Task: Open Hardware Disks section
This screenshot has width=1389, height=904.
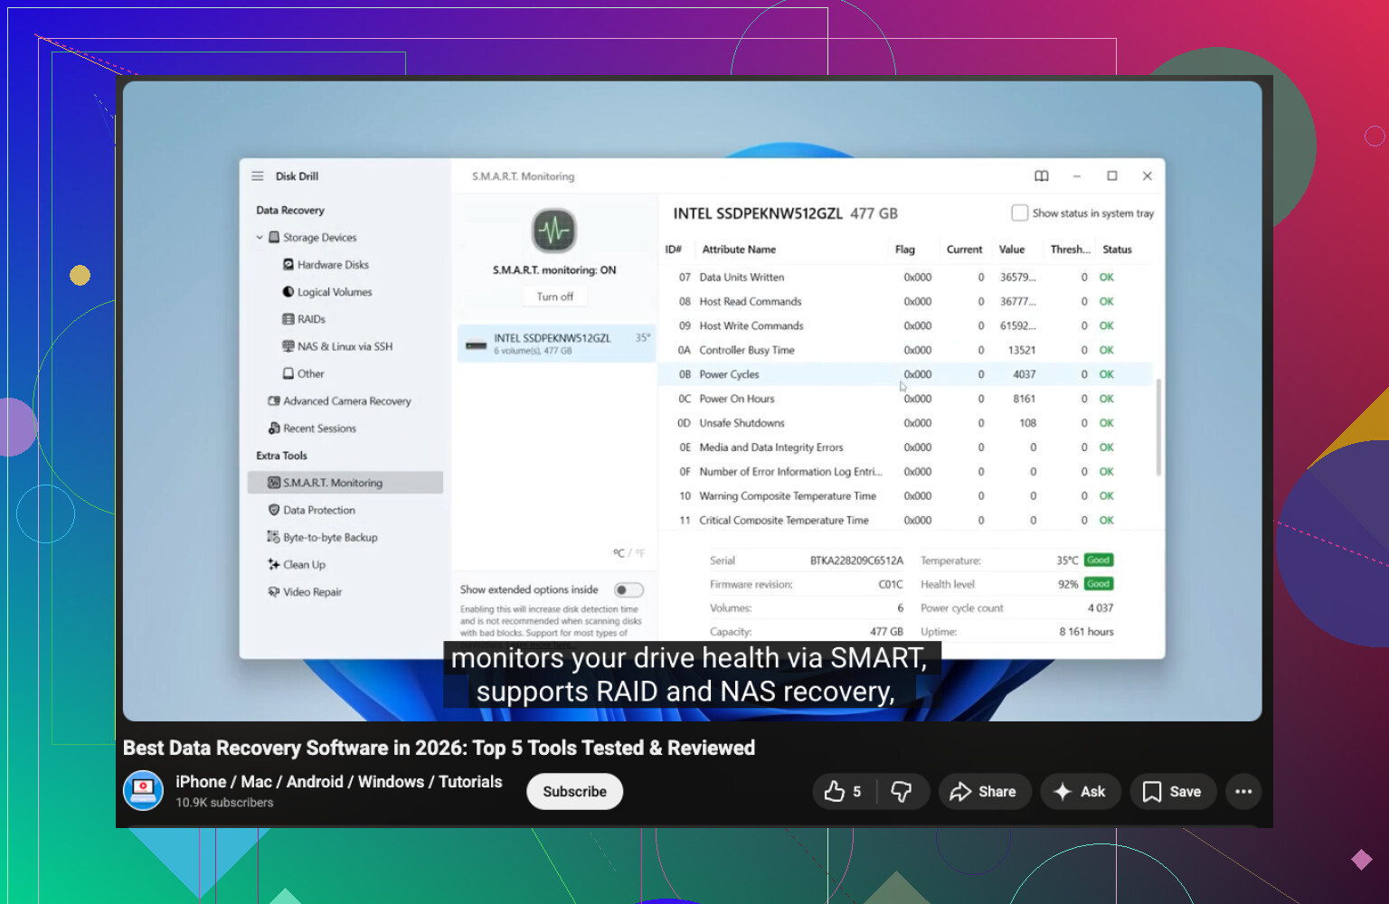Action: pos(333,264)
